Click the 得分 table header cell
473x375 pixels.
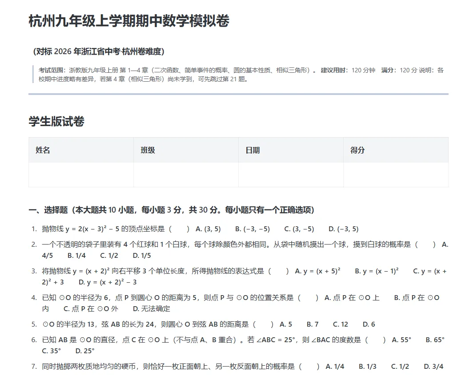coord(396,150)
